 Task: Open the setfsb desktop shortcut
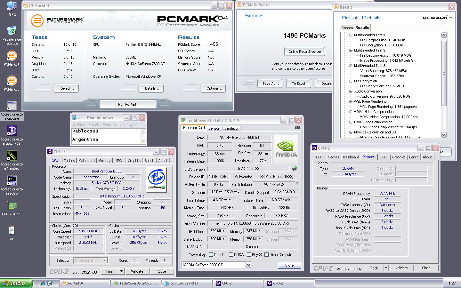[x=12, y=186]
